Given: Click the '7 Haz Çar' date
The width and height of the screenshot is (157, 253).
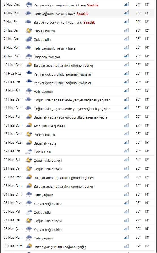Looking at the screenshot, I should pos(11,39).
